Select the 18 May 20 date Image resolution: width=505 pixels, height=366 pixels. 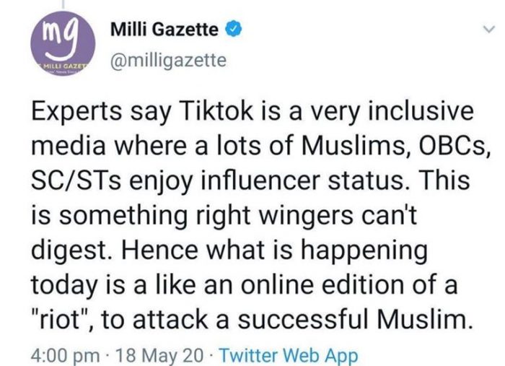159,356
